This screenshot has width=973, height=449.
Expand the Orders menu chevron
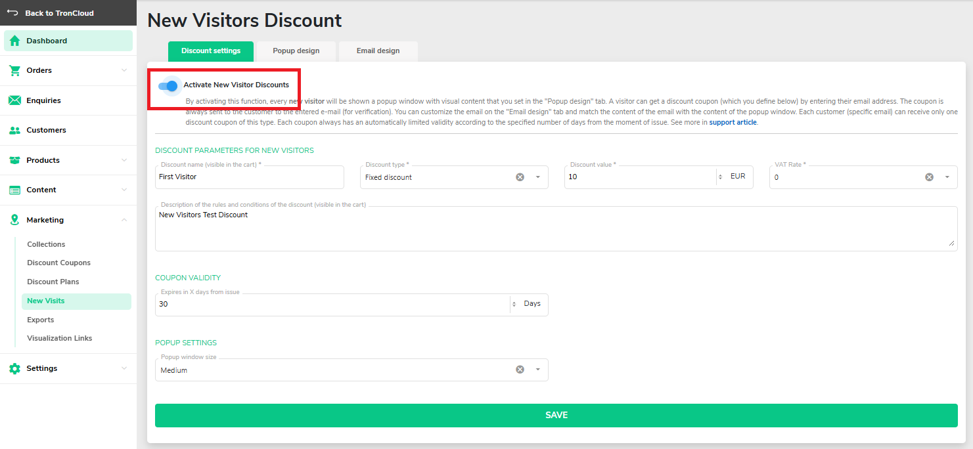tap(124, 70)
